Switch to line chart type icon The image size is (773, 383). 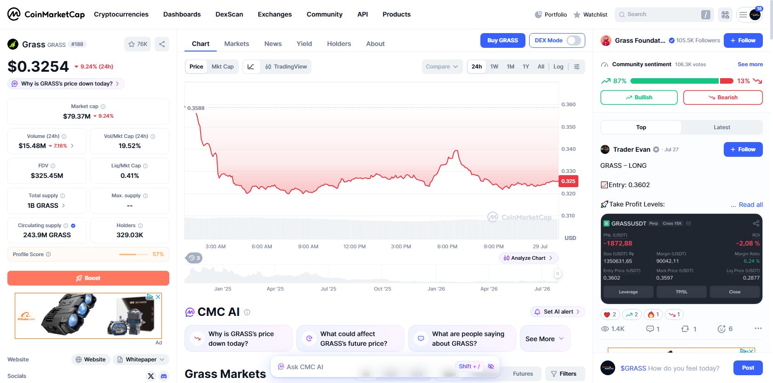coord(251,67)
